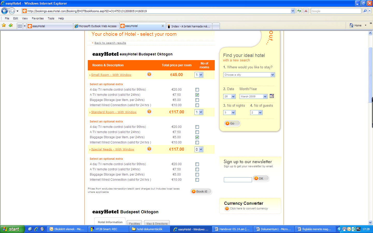
Task: Open the No of nights dropdown
Action: pos(229,112)
